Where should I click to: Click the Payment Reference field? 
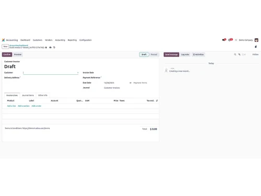pyautogui.click(x=130, y=78)
